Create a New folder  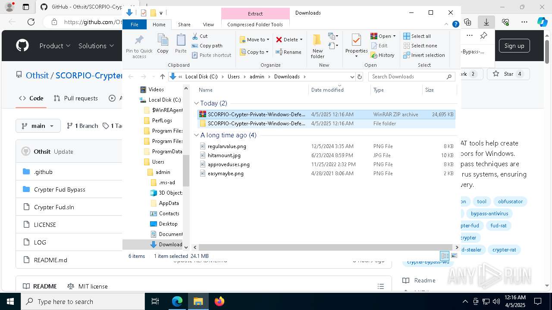pyautogui.click(x=317, y=46)
